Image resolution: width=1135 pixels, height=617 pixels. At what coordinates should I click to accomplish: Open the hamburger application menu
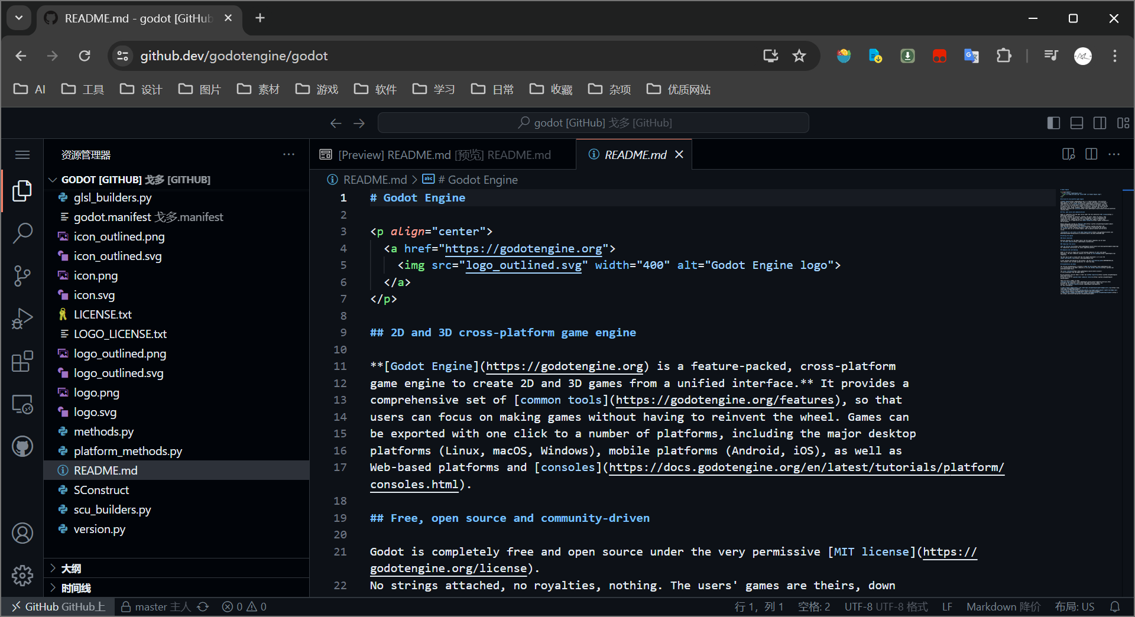click(x=22, y=155)
